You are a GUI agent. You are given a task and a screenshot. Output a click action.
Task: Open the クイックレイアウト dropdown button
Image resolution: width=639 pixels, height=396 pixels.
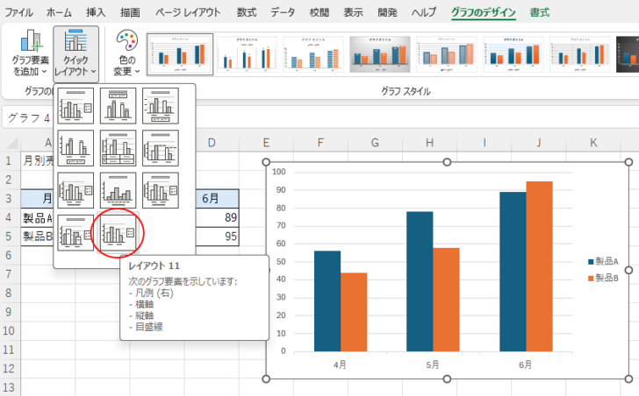click(75, 53)
